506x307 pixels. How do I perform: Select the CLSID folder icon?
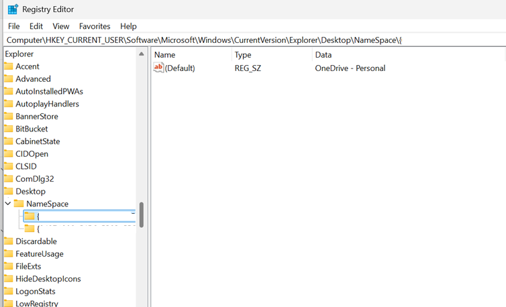[x=9, y=166]
